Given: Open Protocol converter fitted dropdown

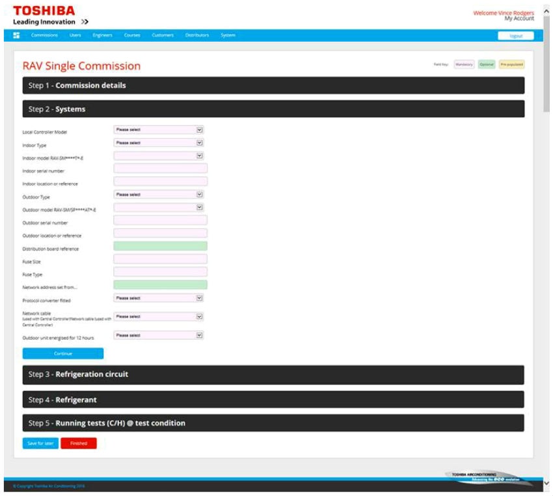Looking at the screenshot, I should tap(159, 298).
